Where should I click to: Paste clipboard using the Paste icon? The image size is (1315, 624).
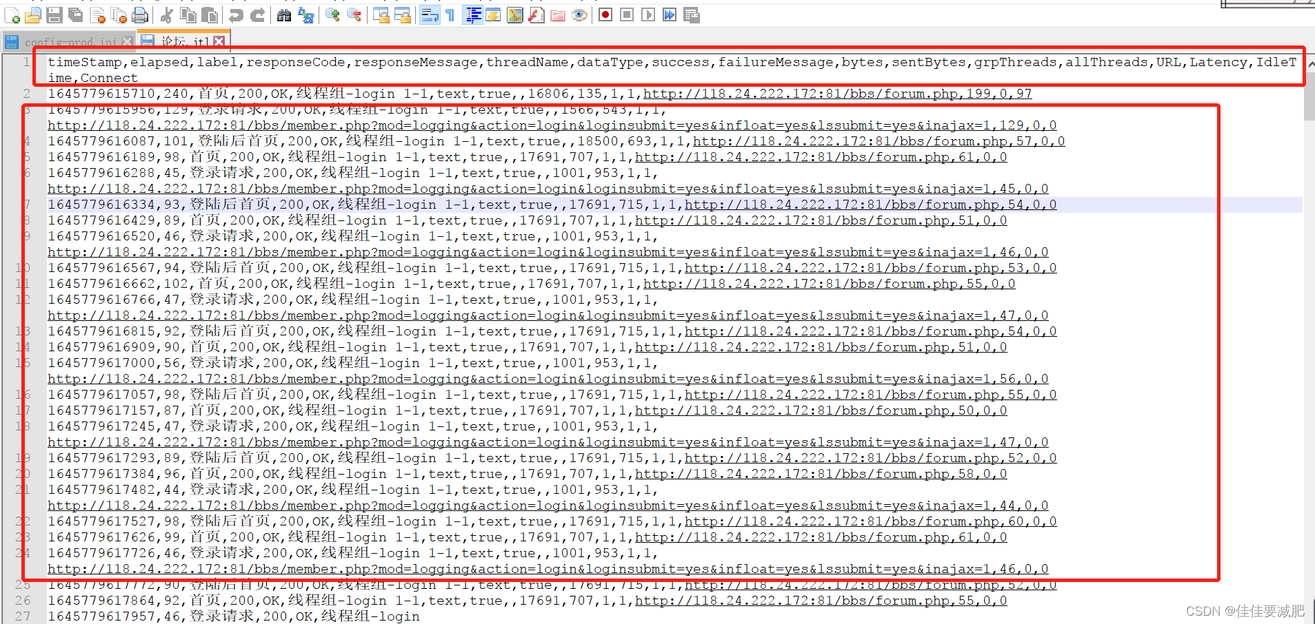point(210,15)
